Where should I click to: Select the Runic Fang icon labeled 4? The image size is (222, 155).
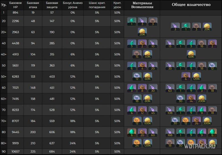[x=142, y=66]
